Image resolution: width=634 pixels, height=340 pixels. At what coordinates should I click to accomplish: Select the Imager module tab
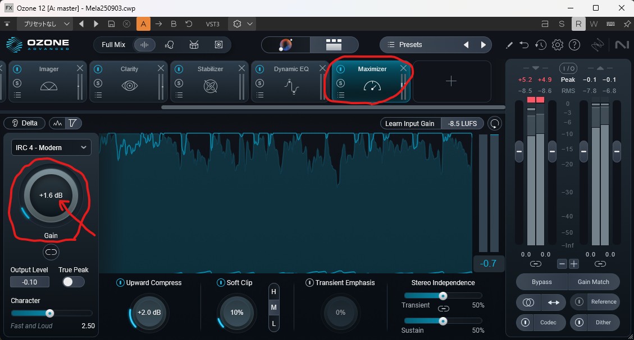point(48,81)
